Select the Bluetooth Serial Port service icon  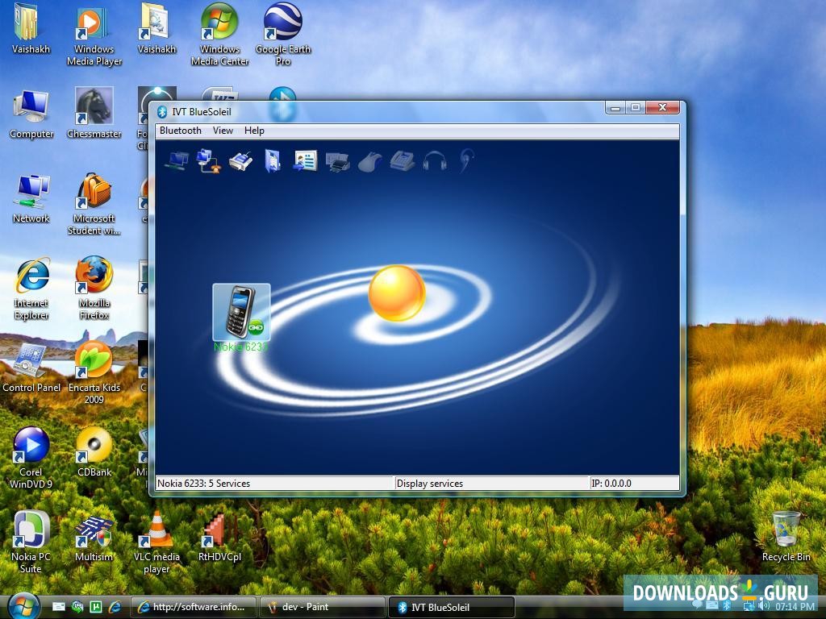click(240, 160)
